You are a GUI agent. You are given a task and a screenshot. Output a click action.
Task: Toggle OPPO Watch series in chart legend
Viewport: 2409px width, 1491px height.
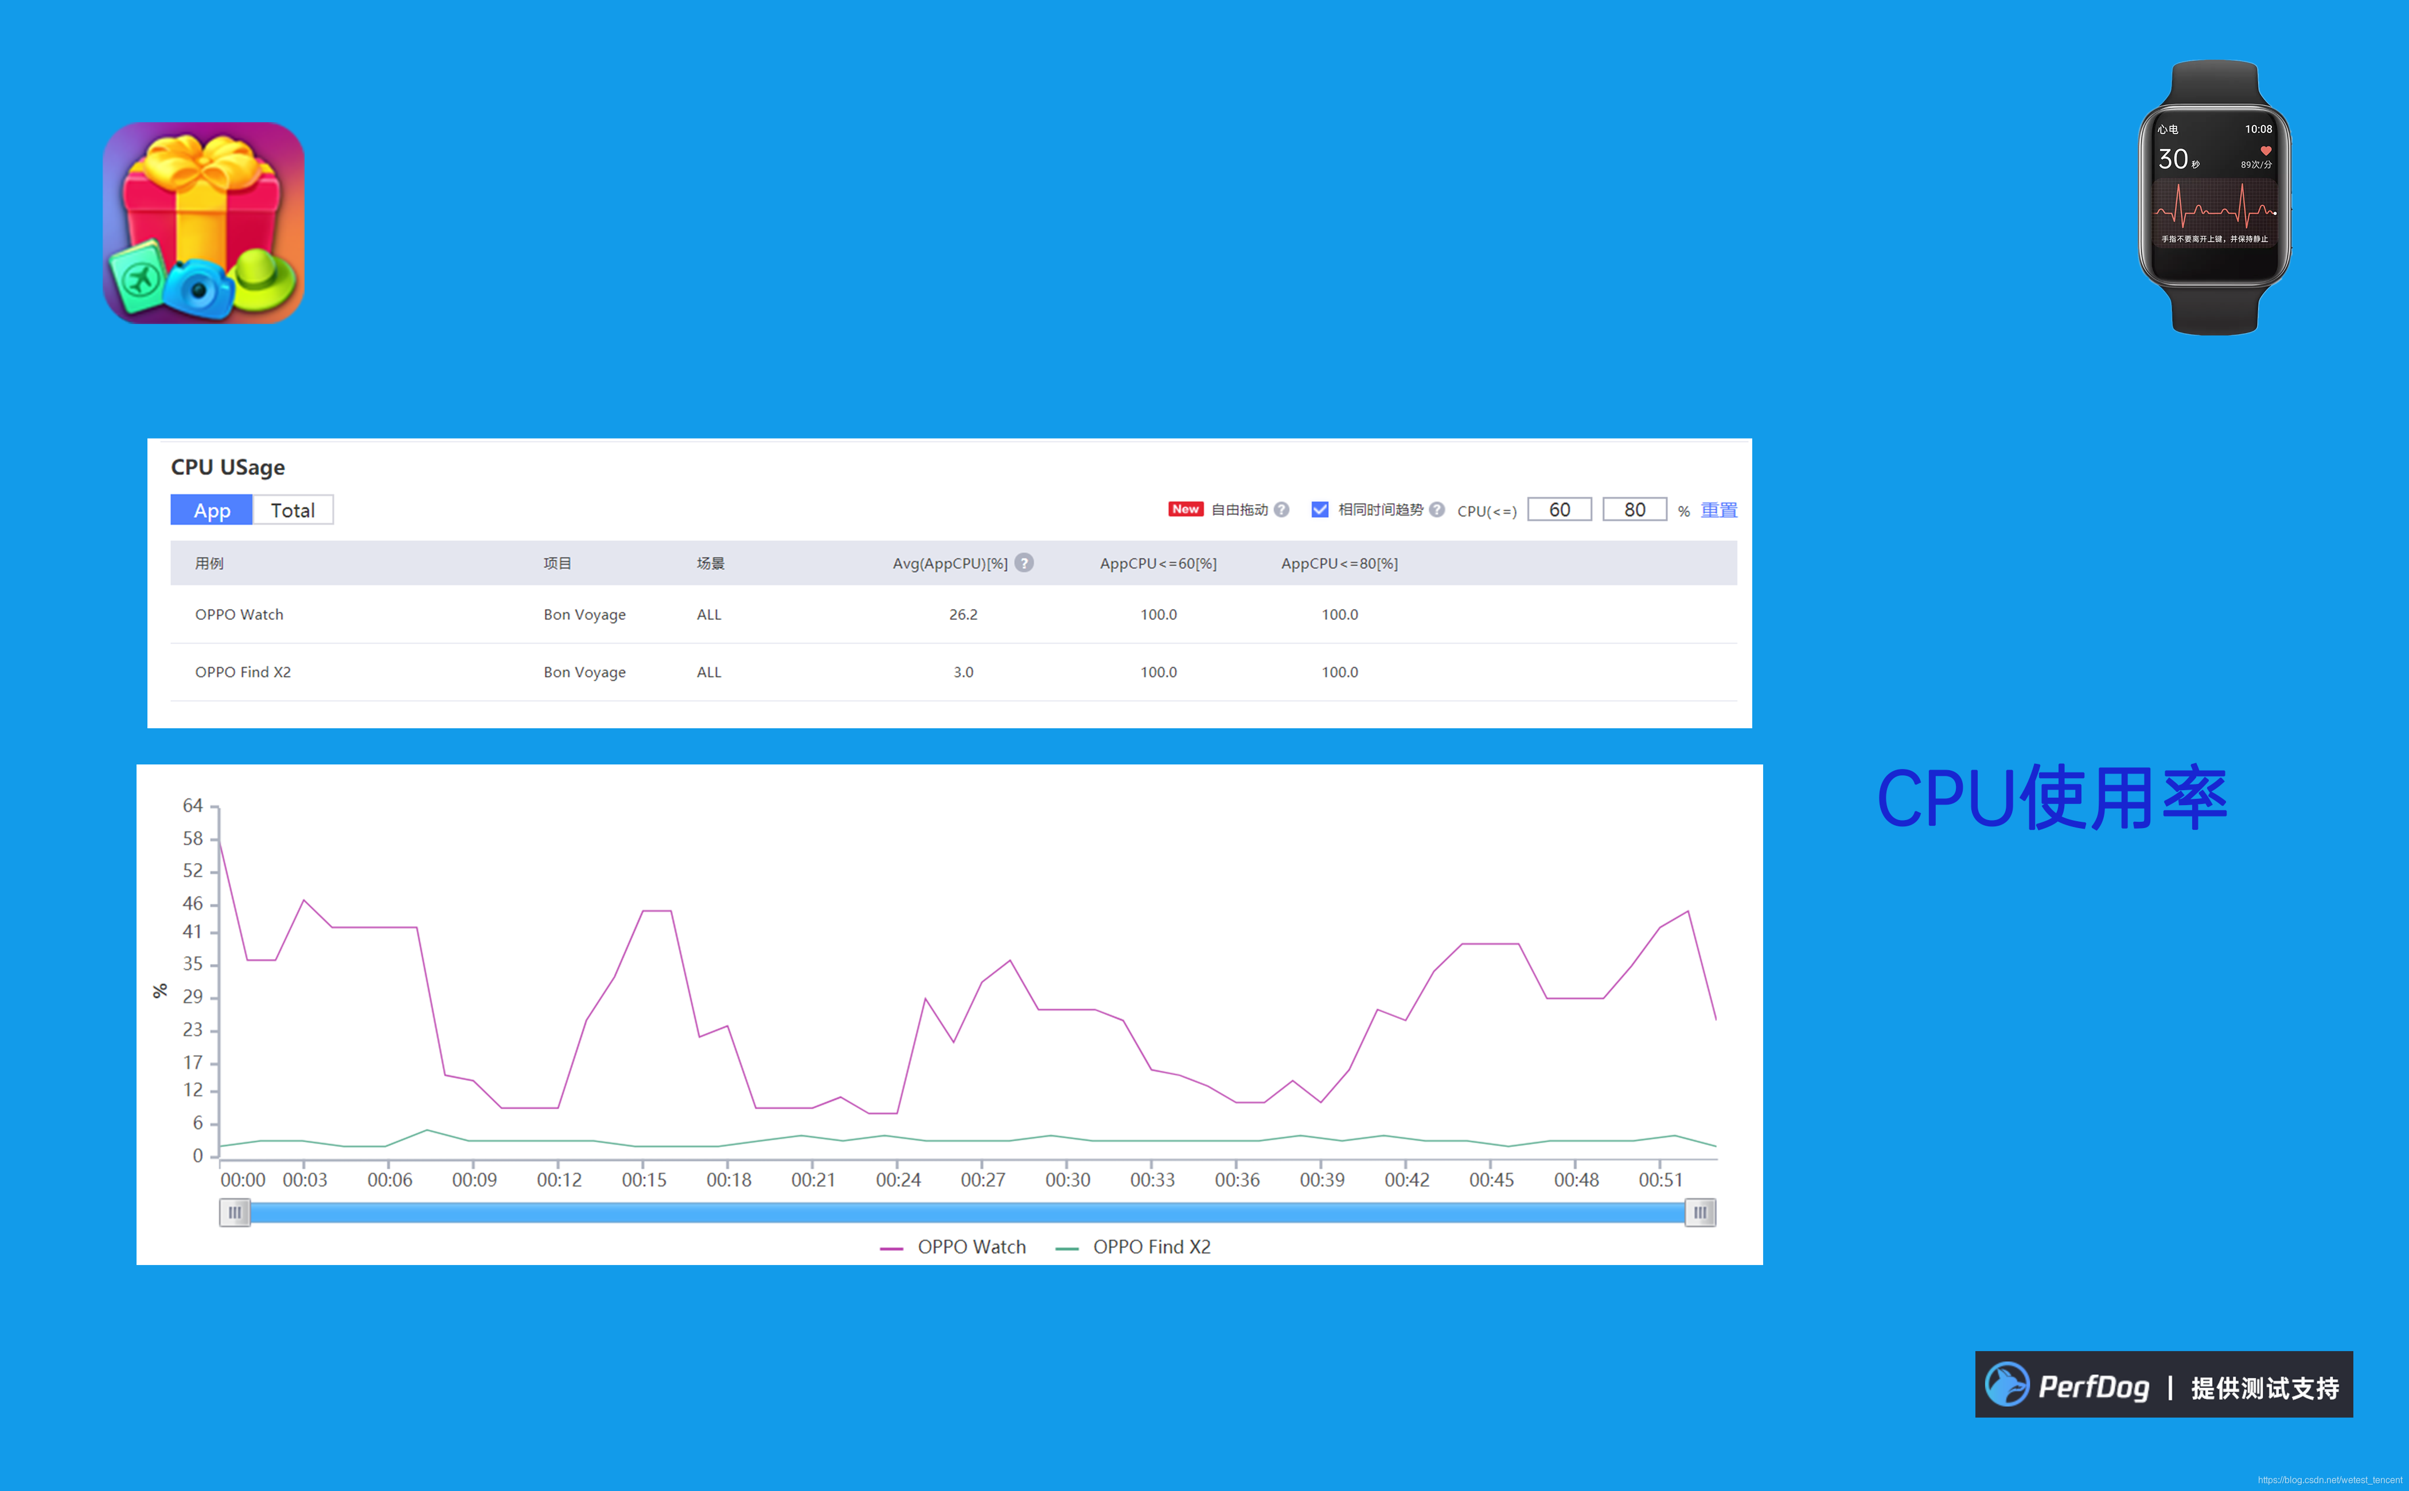pos(953,1247)
